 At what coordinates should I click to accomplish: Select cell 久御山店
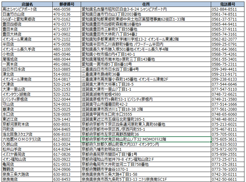27,144
